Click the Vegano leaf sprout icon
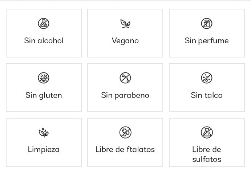Screen dimensions: 251x171 point(125,24)
